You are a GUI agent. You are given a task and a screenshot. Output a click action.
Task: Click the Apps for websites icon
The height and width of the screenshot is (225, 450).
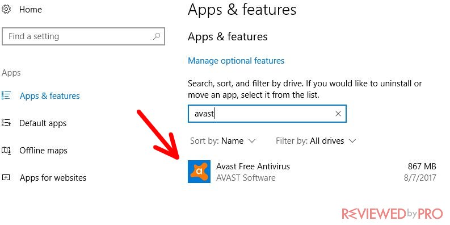[x=6, y=178]
